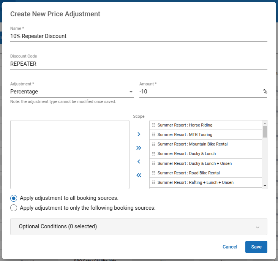Viewport: 278px width, 261px height.
Task: Select Summer Resort : Rafting + Lunch + Onsen
Action: coord(195,182)
